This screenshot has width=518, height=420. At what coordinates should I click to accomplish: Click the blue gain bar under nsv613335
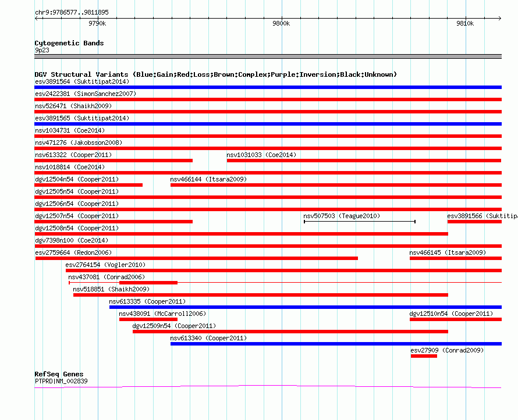(x=306, y=307)
